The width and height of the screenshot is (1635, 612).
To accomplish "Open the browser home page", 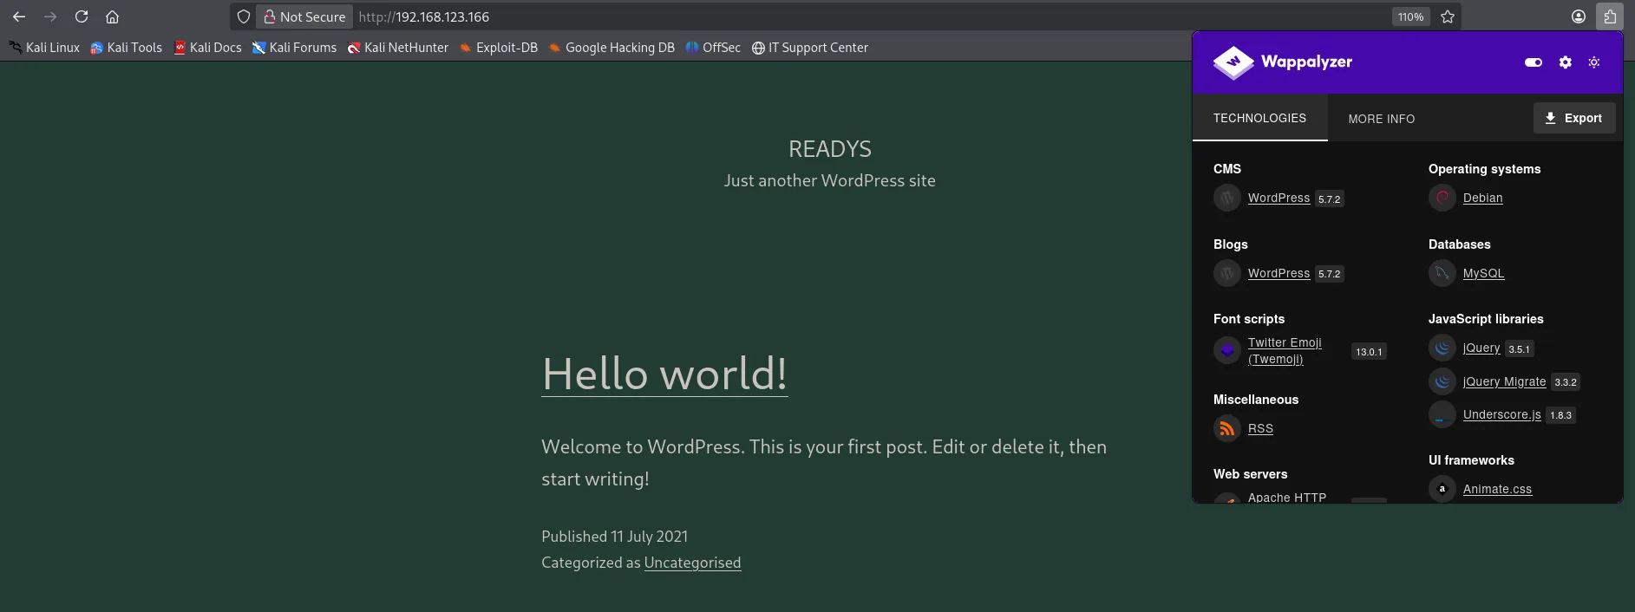I will 112,16.
